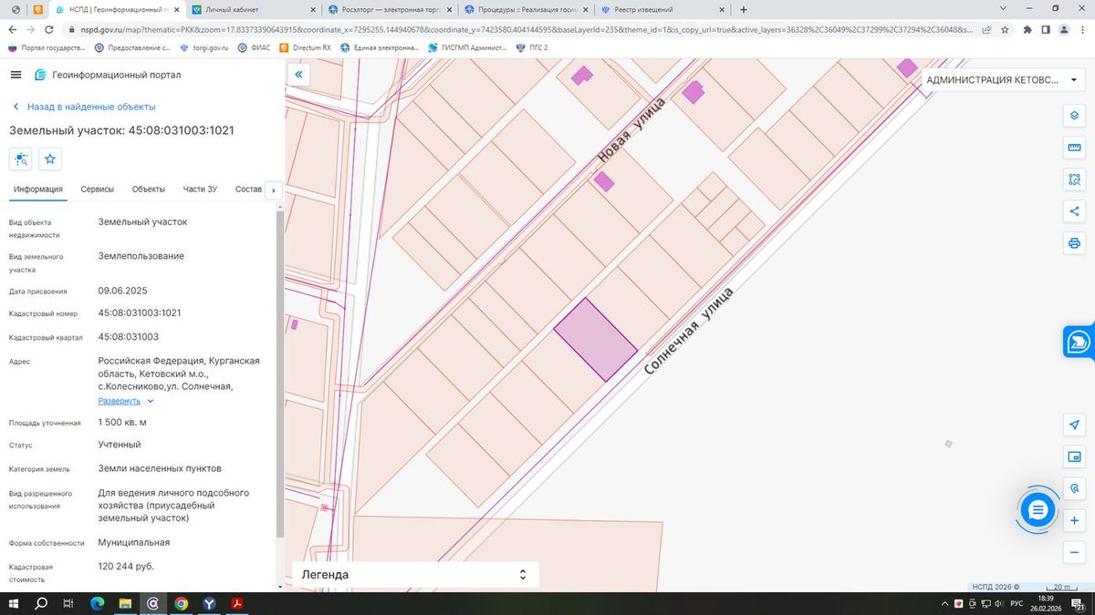Switch to Информация tab
The image size is (1095, 615).
point(38,190)
